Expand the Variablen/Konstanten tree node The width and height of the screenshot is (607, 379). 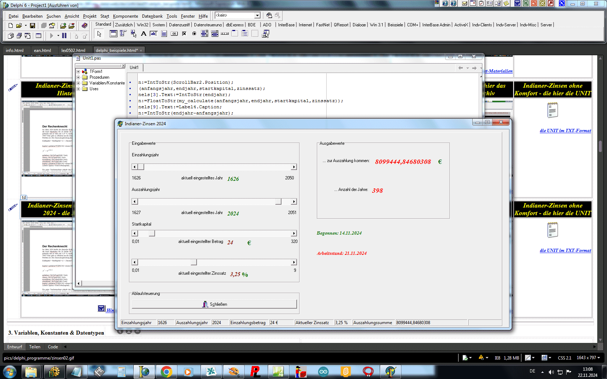pyautogui.click(x=78, y=83)
